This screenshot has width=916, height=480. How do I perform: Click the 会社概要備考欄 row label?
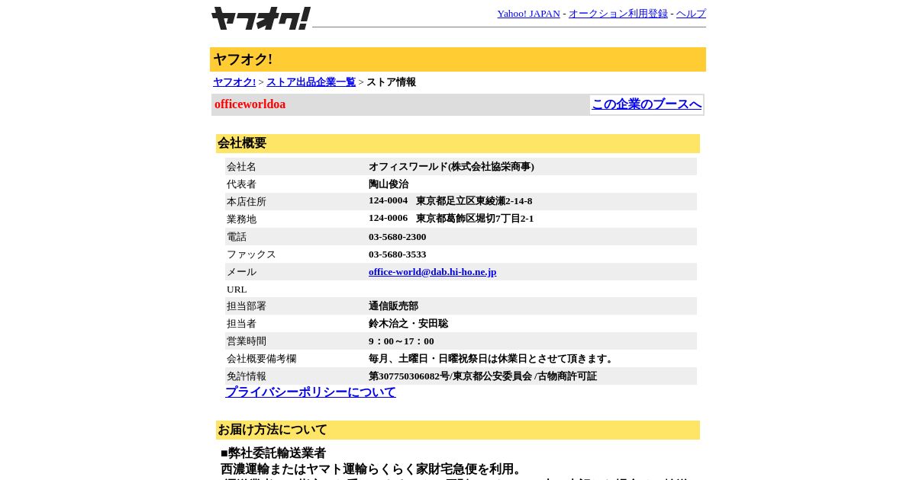coord(261,359)
